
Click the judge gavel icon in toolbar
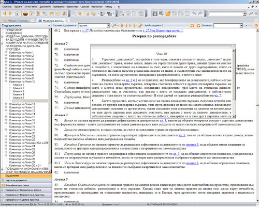click(x=64, y=13)
